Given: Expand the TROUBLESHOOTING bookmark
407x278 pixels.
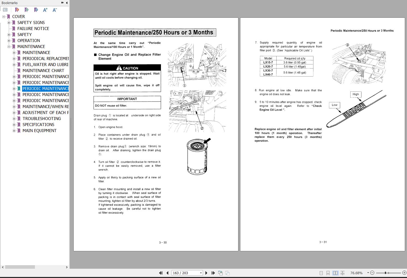Looking at the screenshot, I should click(x=14, y=118).
